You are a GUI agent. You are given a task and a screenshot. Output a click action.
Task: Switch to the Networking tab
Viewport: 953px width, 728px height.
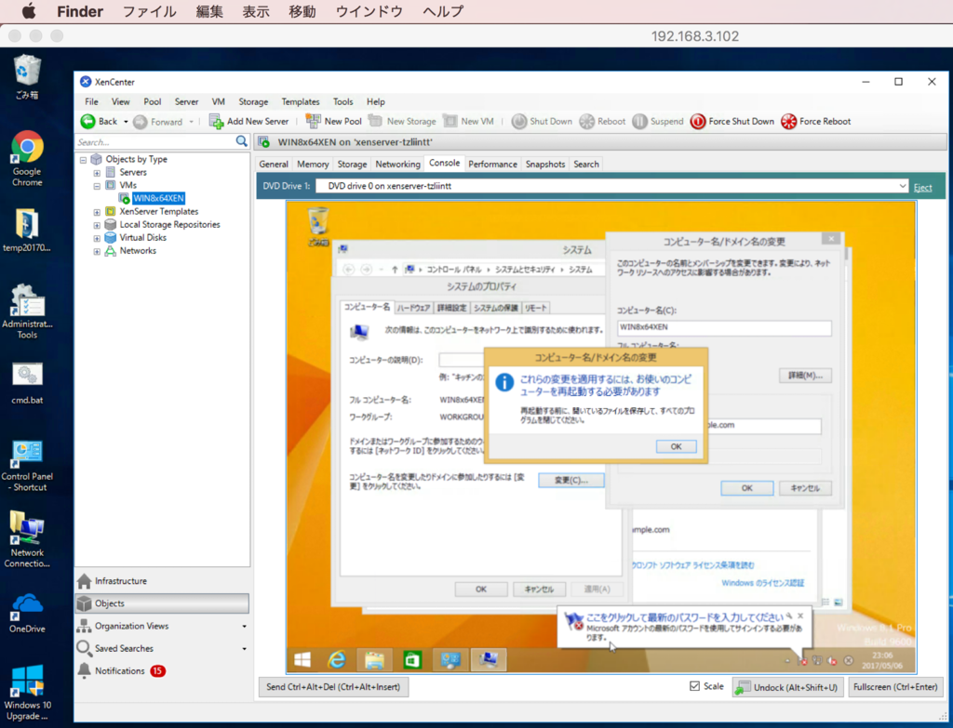[x=397, y=164]
